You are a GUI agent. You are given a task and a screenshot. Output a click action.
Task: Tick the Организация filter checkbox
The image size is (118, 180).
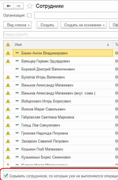[x=29, y=15]
